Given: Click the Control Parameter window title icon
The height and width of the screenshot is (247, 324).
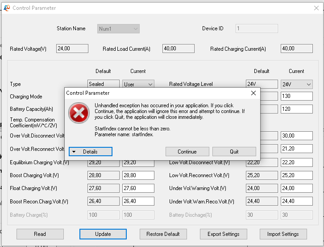Looking at the screenshot, I should point(7,8).
